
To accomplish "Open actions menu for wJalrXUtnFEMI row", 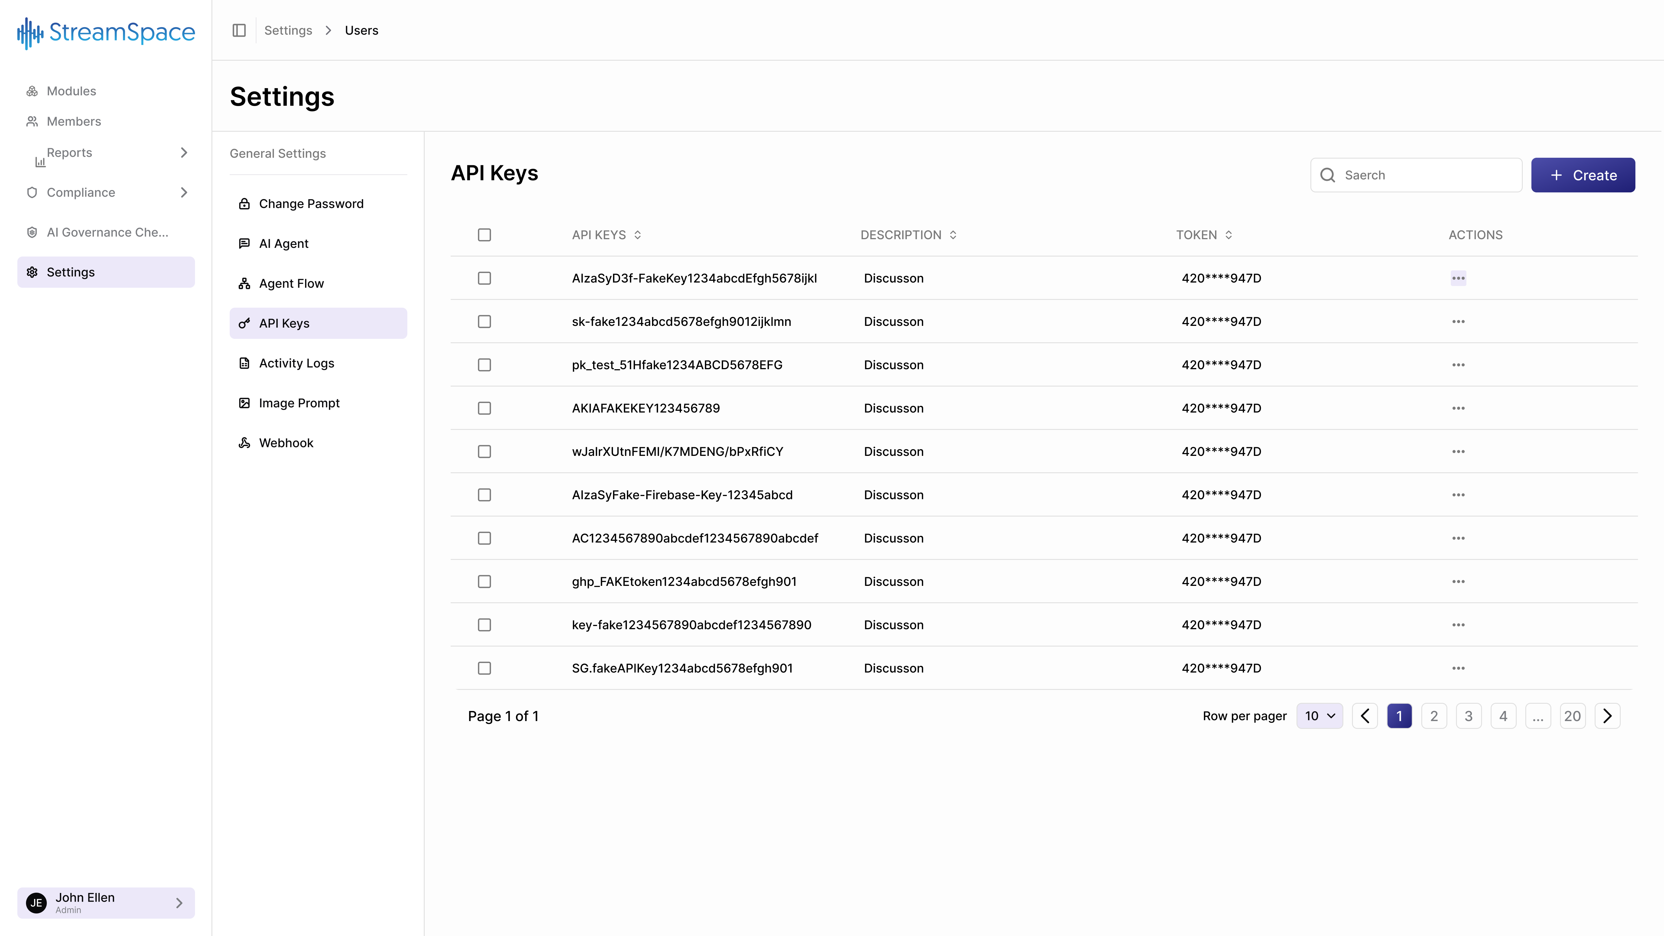I will coord(1458,452).
